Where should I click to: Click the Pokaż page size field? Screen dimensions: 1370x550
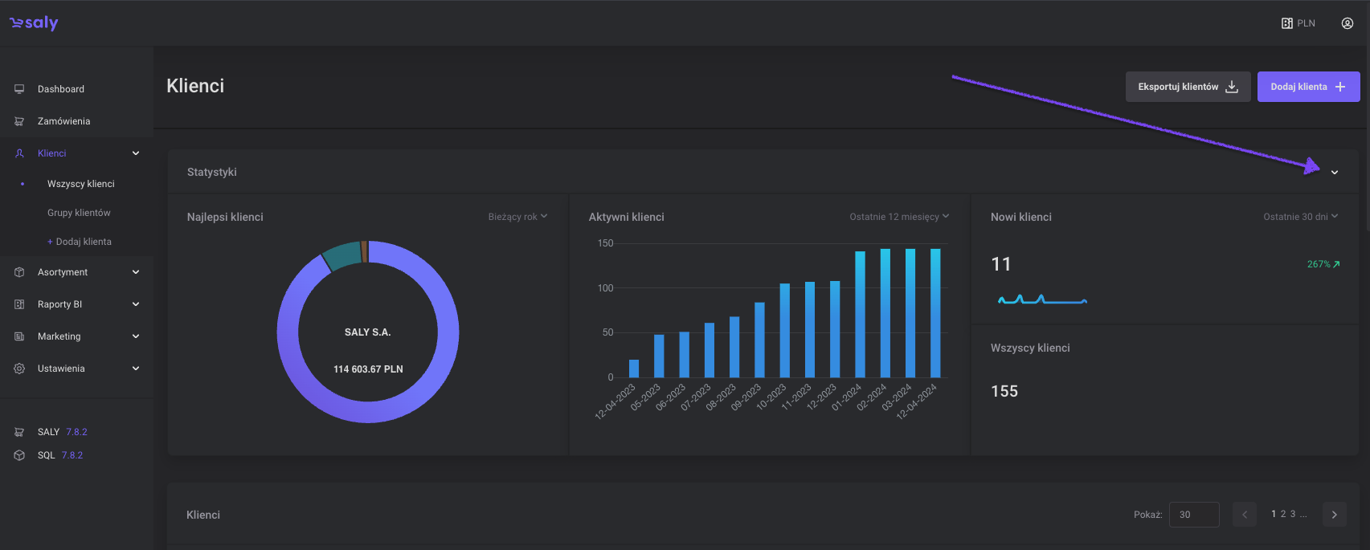1194,515
